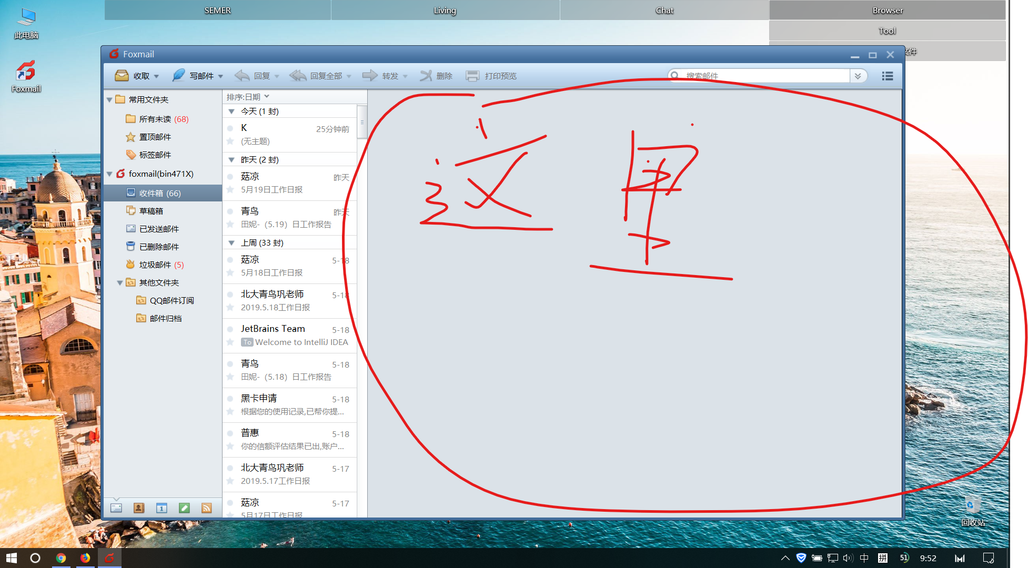
Task: Expand search options arrow beside search box
Action: (x=858, y=76)
